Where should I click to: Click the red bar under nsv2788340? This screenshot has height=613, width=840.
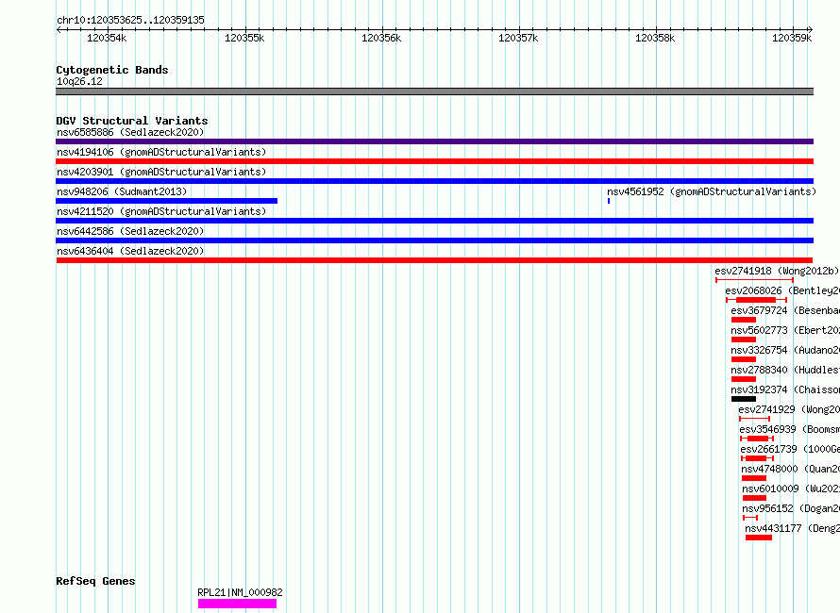click(x=744, y=379)
